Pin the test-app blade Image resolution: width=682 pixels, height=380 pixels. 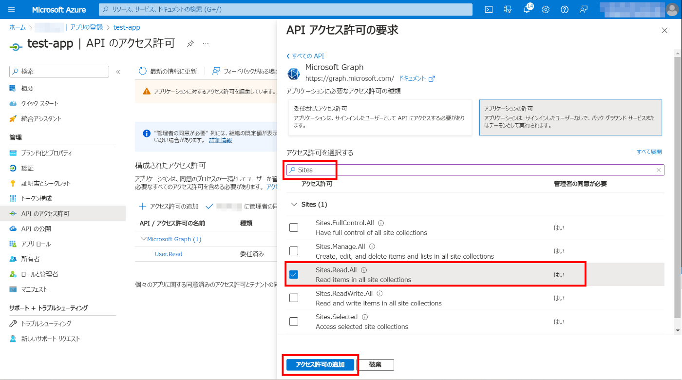click(x=190, y=44)
